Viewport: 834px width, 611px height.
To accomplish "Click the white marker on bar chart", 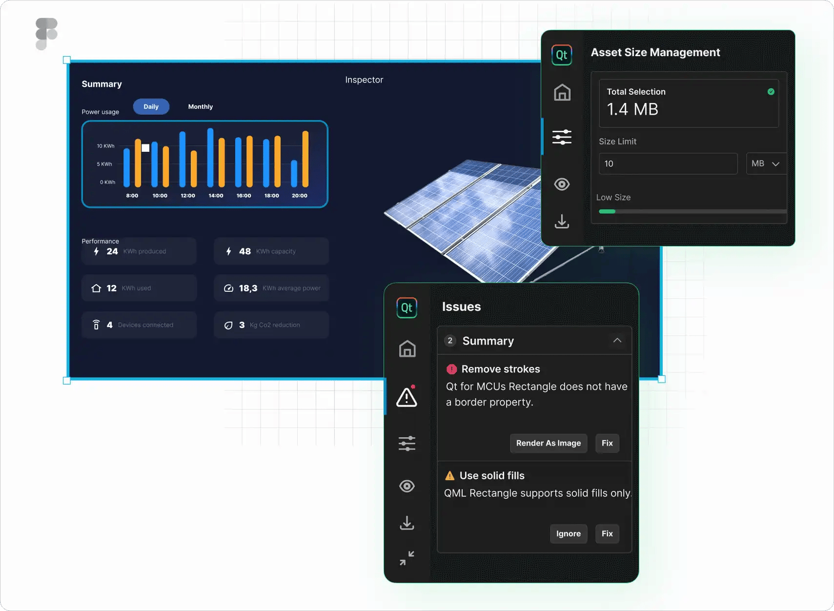I will pos(145,148).
